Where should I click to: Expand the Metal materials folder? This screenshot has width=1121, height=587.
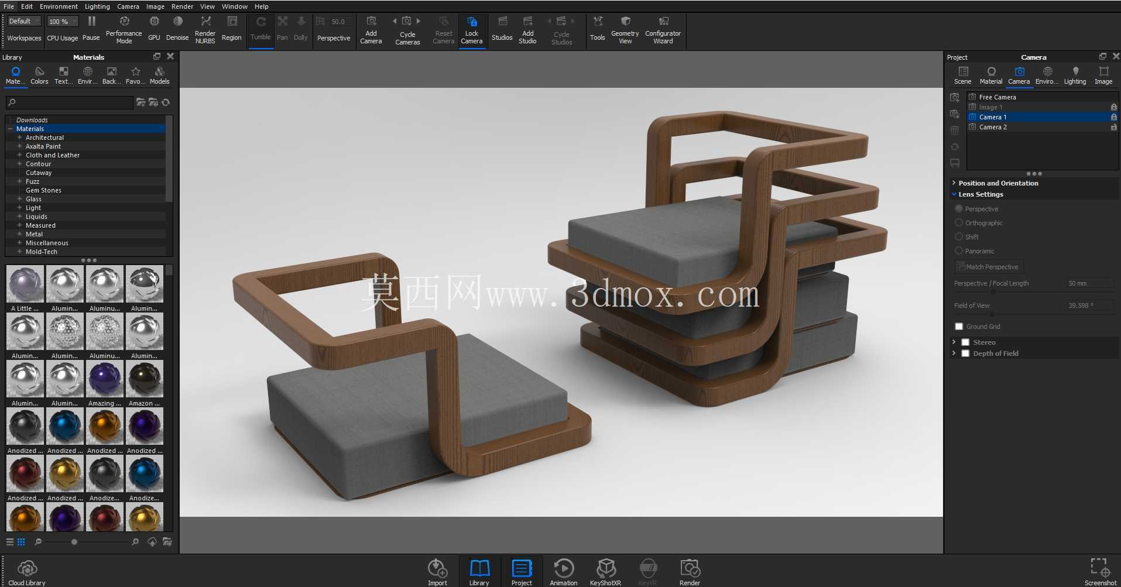click(x=19, y=234)
